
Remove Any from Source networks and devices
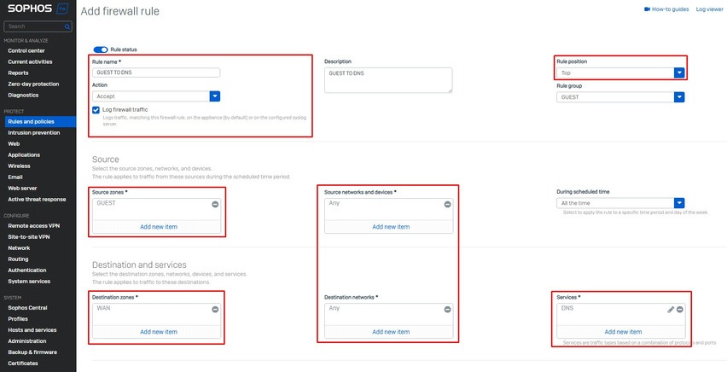click(x=447, y=204)
